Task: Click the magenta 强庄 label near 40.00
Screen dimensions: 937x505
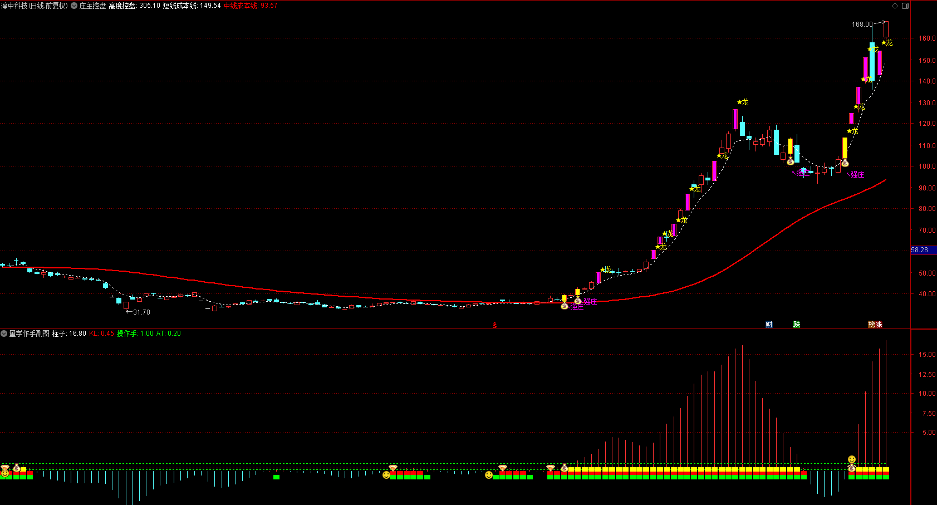Action: [590, 302]
